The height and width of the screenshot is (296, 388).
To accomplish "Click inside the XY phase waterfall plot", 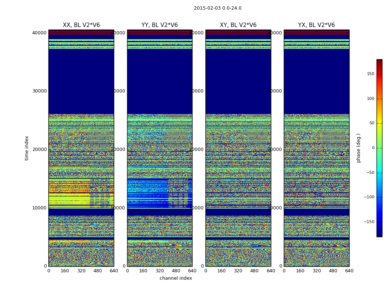I will tap(238, 148).
